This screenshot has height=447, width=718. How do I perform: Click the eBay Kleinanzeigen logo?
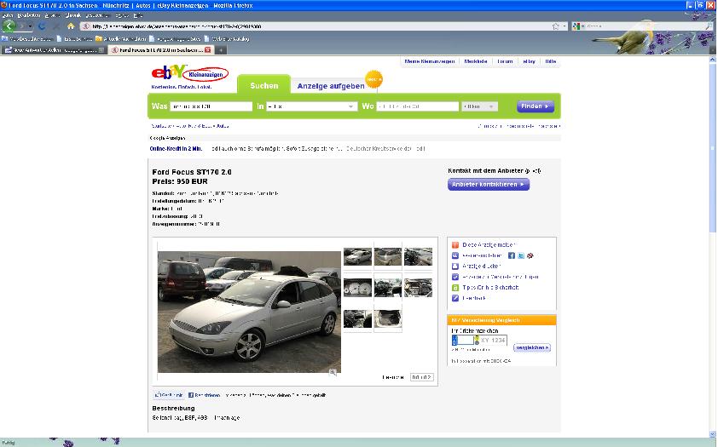point(189,73)
